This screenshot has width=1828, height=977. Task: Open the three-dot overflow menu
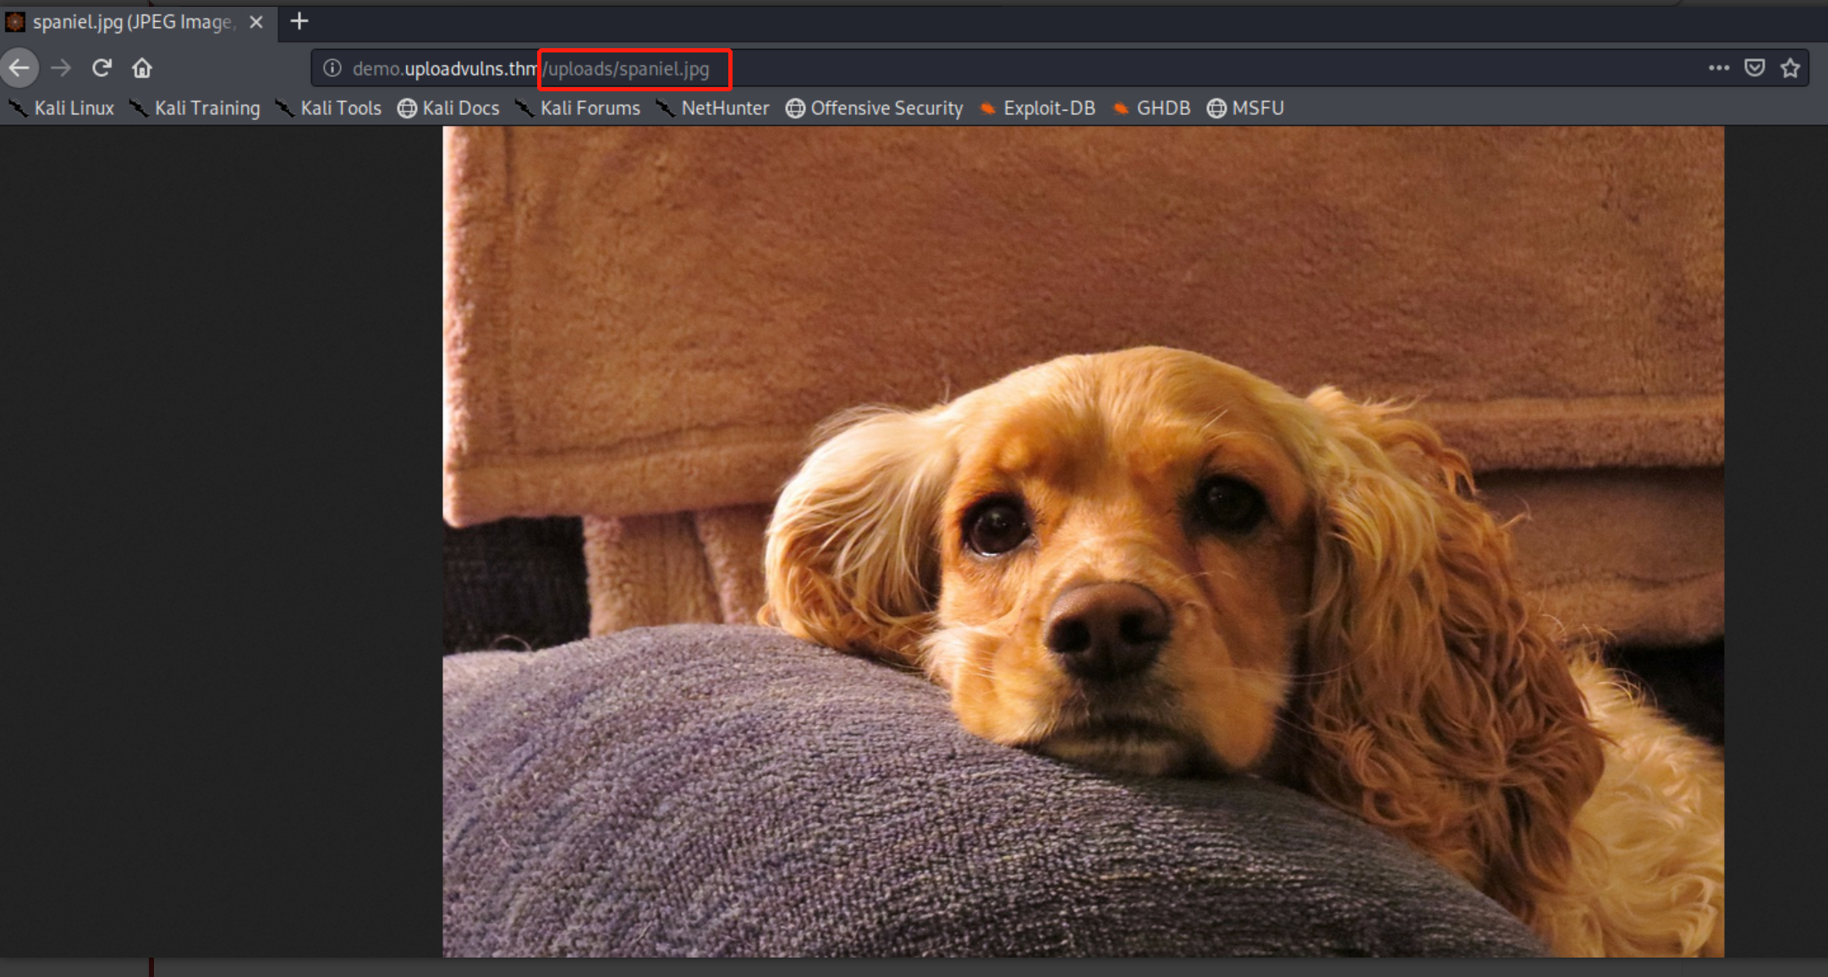1719,68
